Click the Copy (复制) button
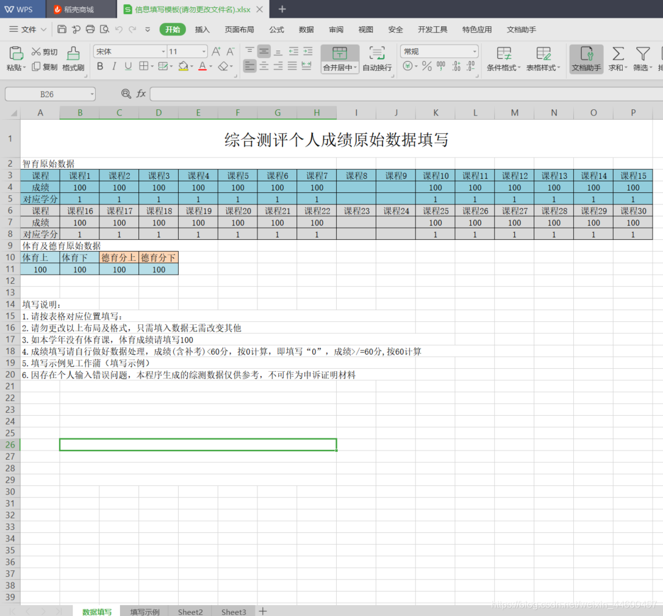663x616 pixels. coord(45,67)
